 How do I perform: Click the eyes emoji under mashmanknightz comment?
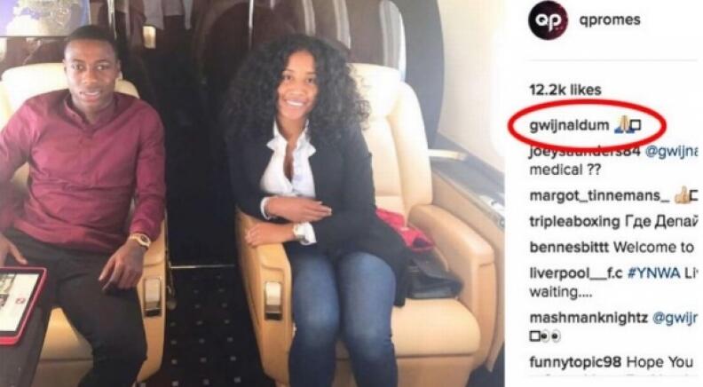(x=551, y=336)
